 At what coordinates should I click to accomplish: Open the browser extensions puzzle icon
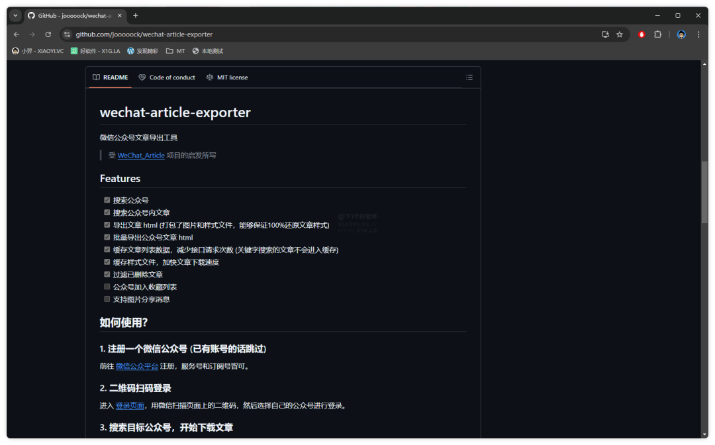click(656, 34)
